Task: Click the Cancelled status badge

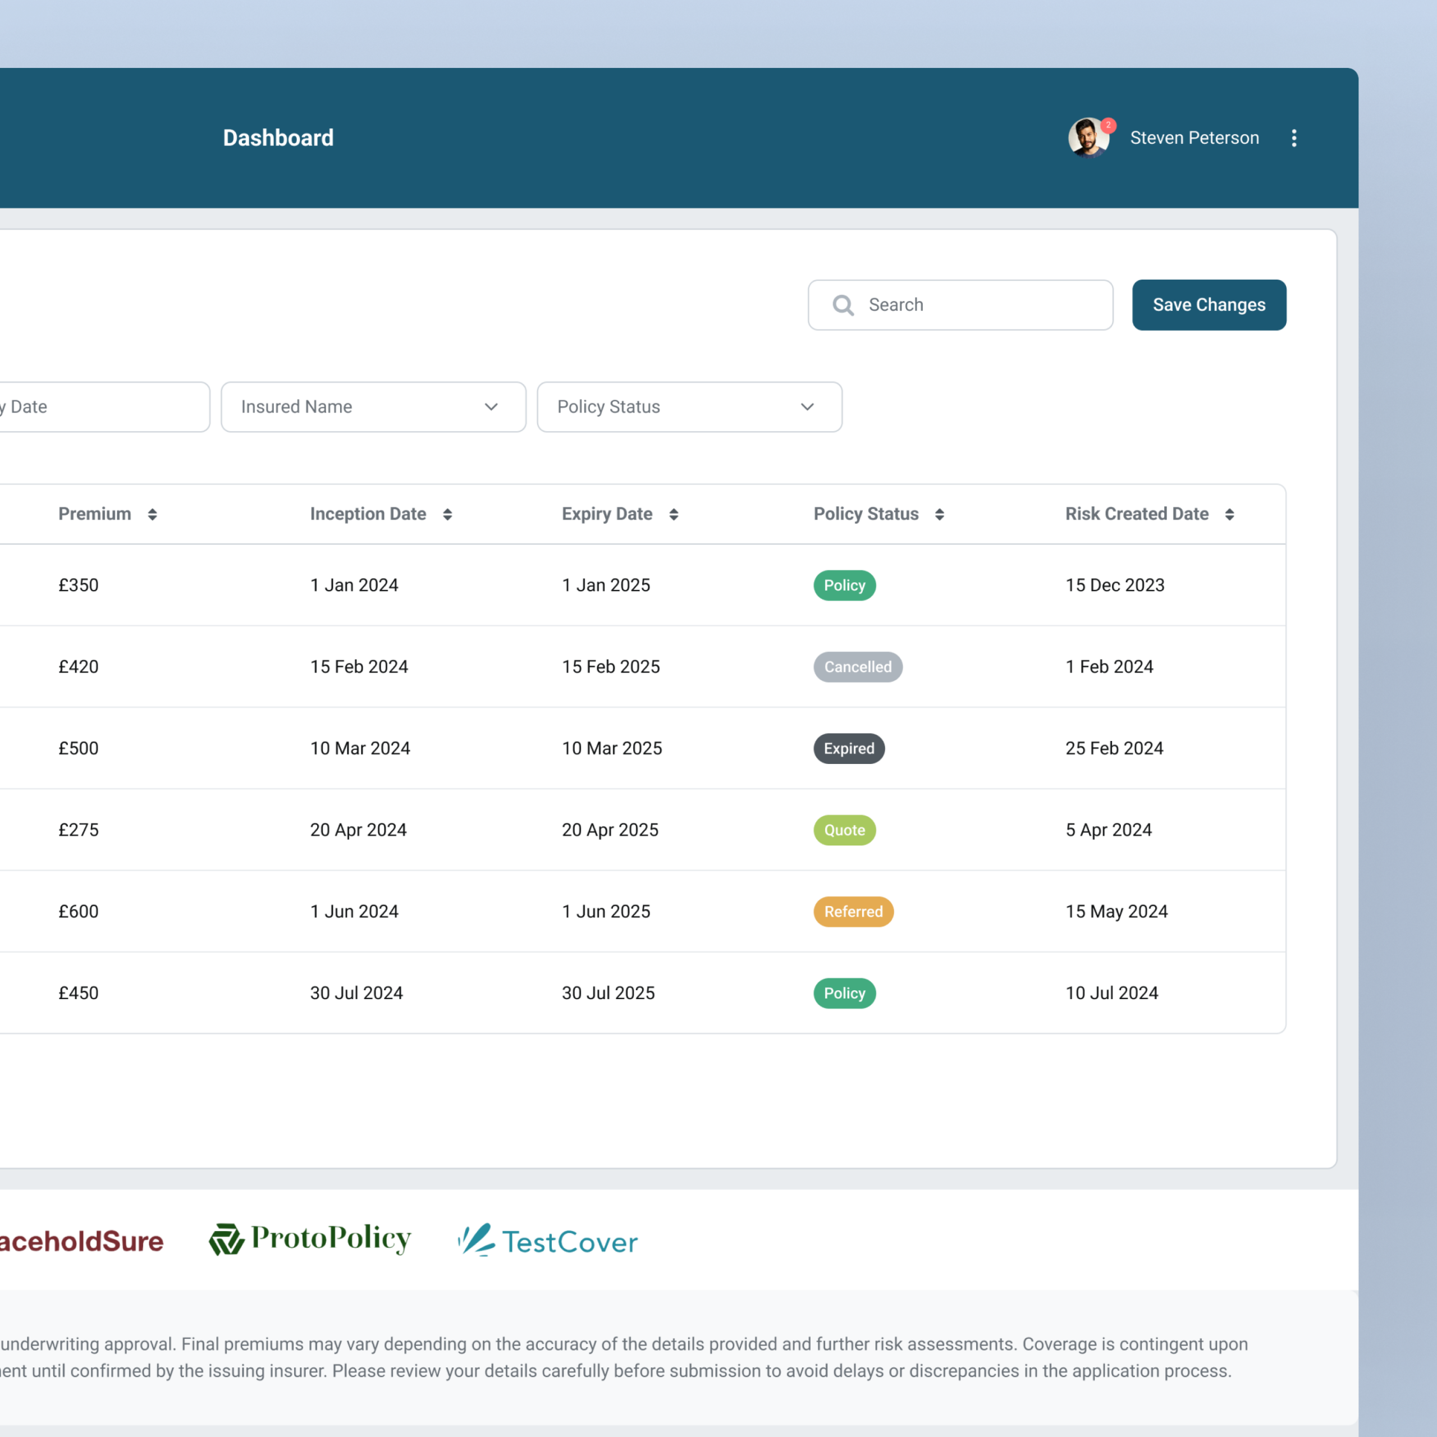Action: (x=858, y=666)
